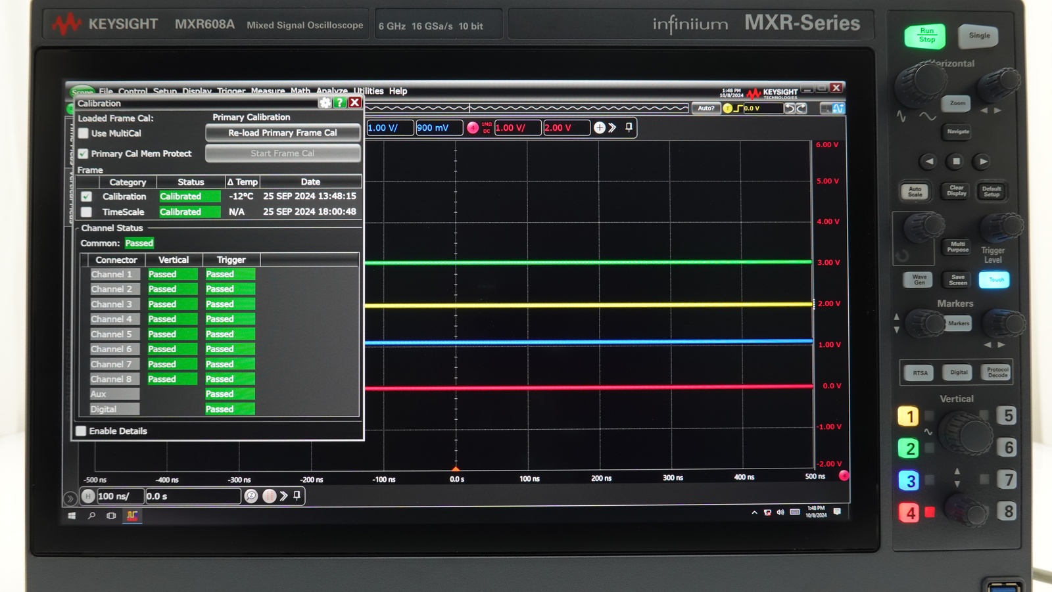Click the zero delay icon in horizontal bar
This screenshot has width=1052, height=592.
click(x=251, y=496)
